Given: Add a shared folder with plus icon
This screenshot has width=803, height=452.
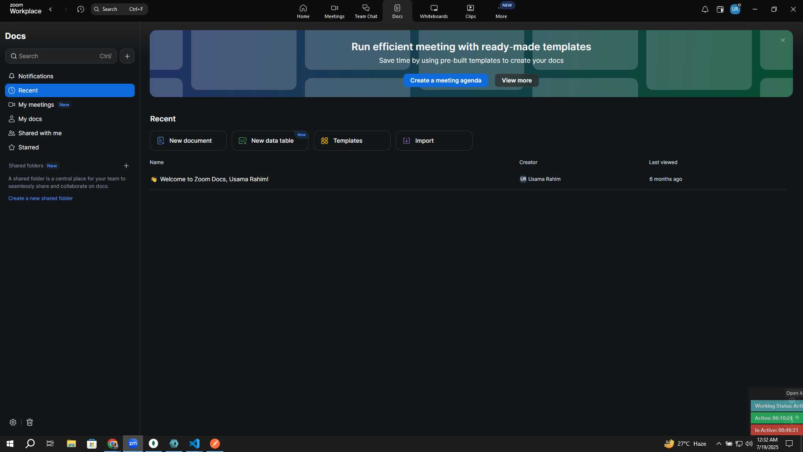Looking at the screenshot, I should pos(126,166).
